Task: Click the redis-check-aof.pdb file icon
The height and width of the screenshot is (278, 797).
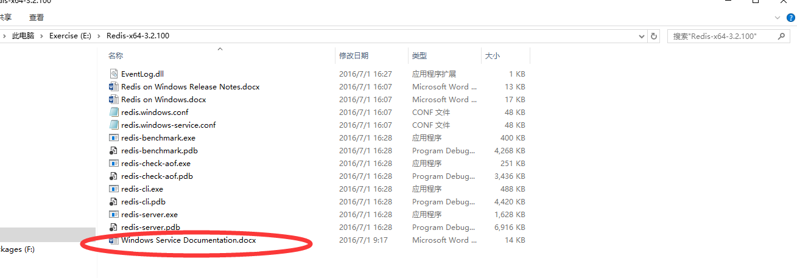Action: point(113,176)
